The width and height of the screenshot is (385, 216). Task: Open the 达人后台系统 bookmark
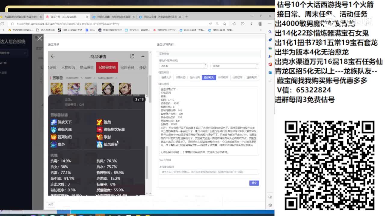click(x=46, y=30)
